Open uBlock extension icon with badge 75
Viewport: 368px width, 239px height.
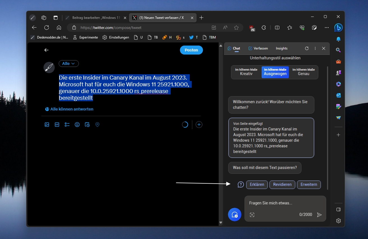(x=252, y=28)
